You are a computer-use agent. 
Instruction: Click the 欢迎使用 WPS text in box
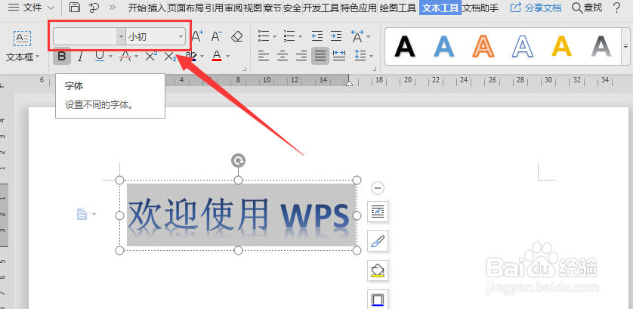tap(238, 215)
